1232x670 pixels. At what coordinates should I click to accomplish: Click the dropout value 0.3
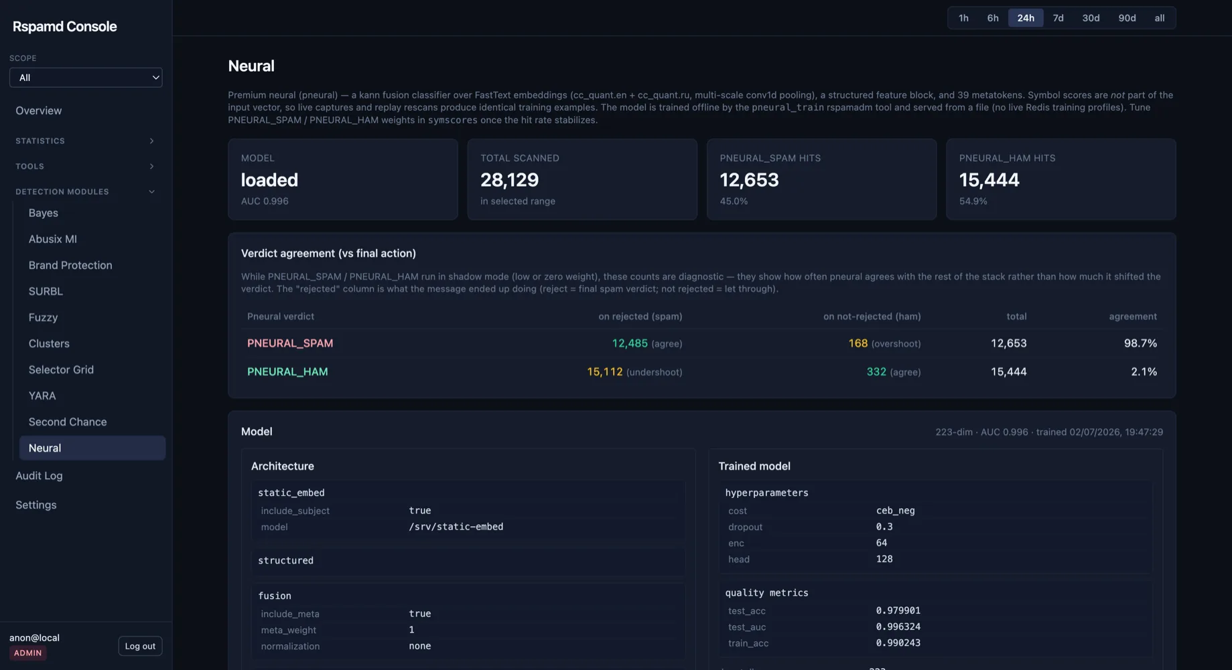[884, 527]
